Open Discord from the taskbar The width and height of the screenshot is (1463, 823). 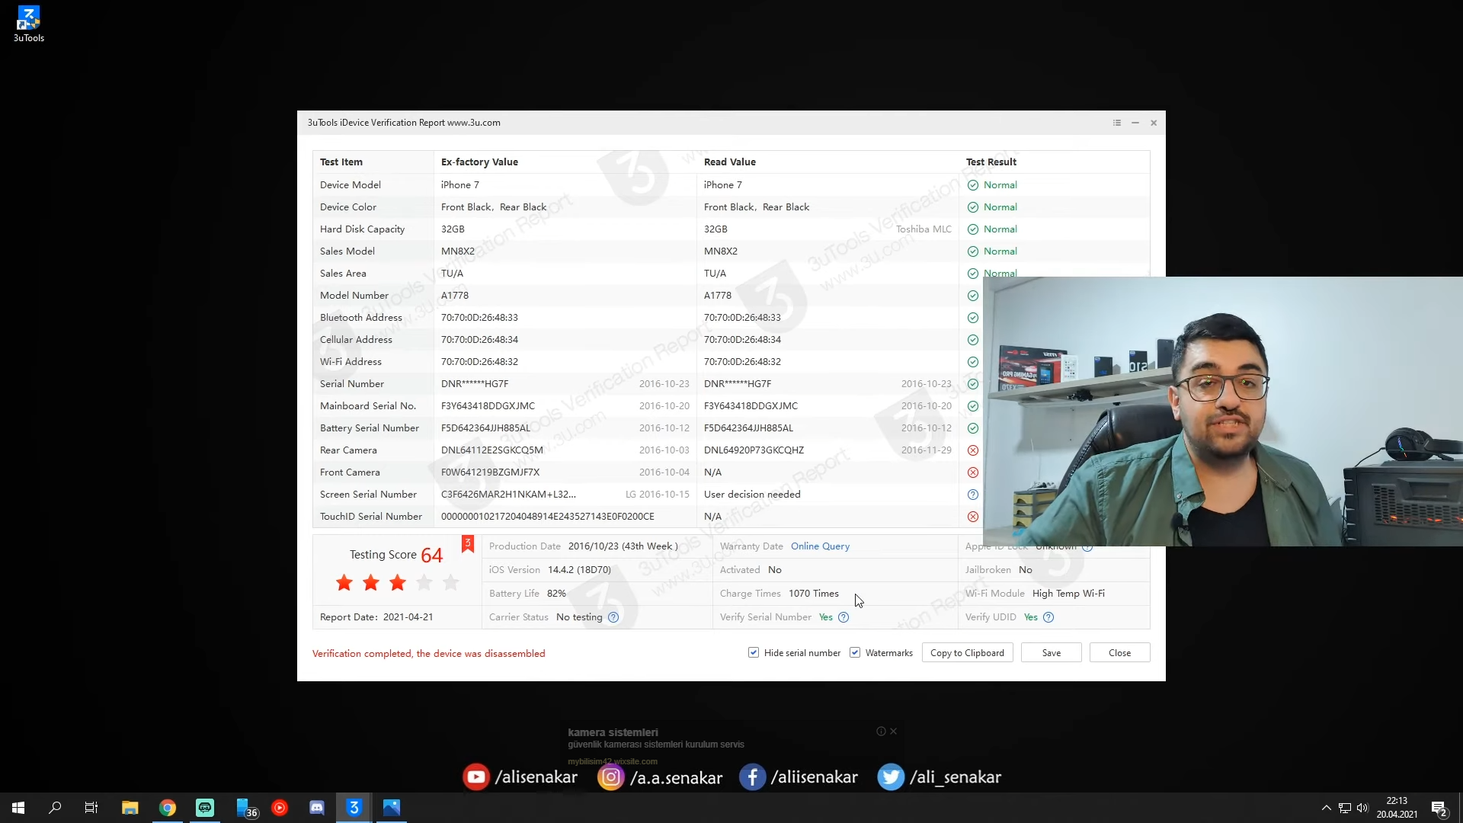pyautogui.click(x=317, y=808)
